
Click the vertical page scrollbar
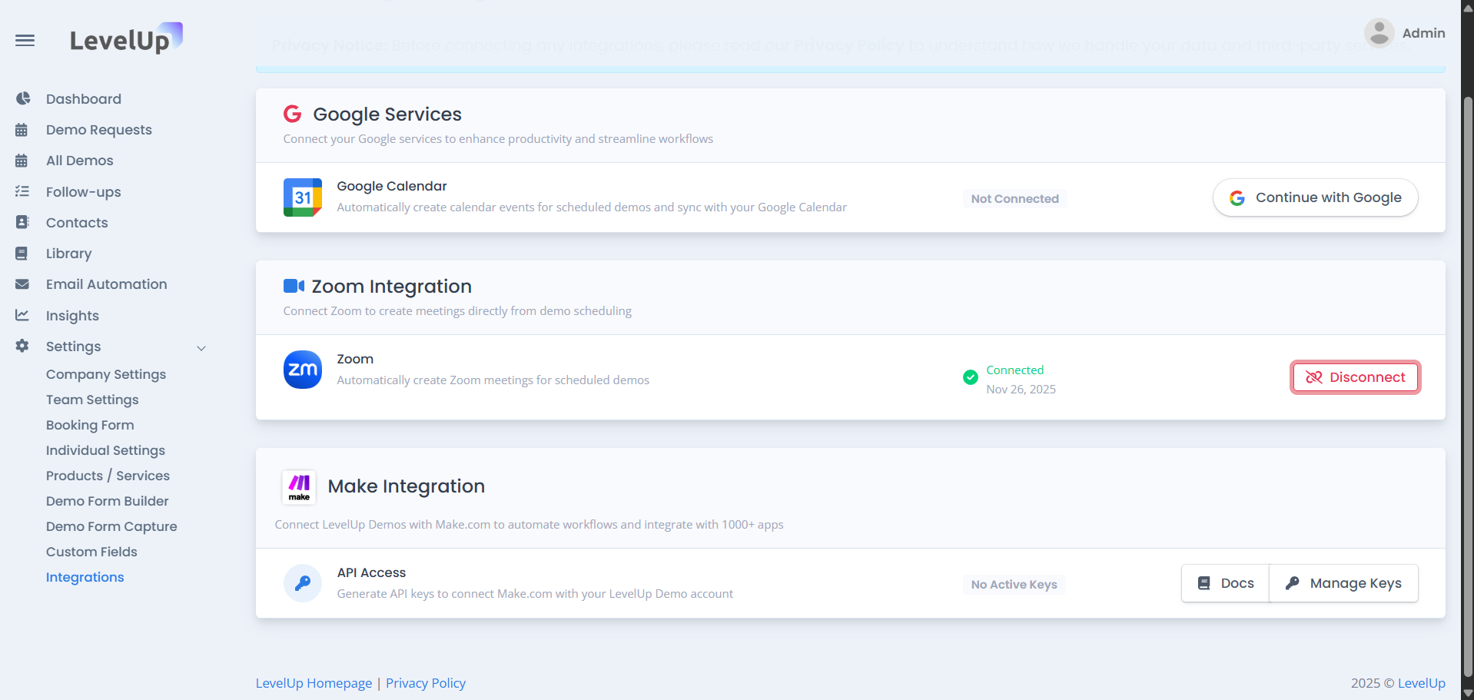click(x=1467, y=384)
